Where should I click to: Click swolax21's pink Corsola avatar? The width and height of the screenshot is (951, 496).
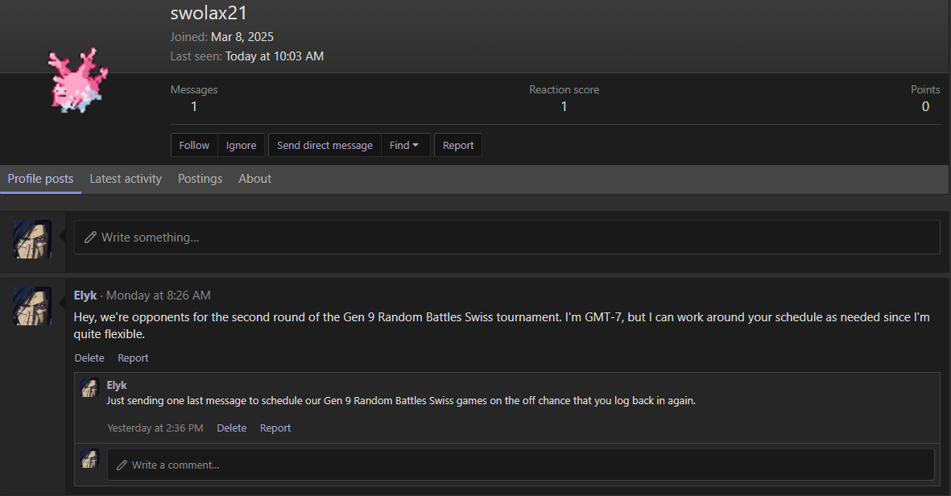[x=78, y=80]
